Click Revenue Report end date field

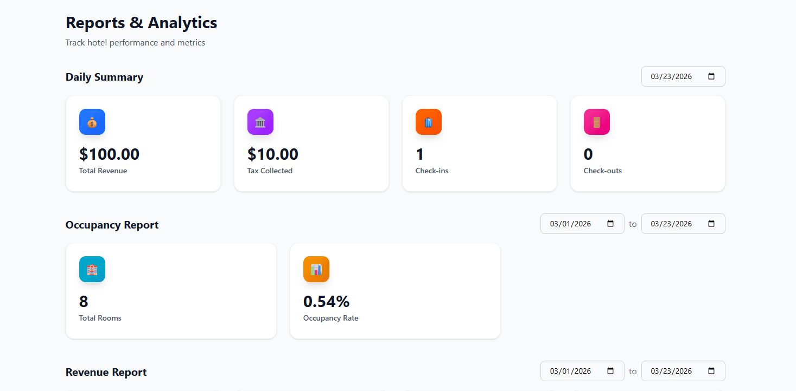[672, 371]
